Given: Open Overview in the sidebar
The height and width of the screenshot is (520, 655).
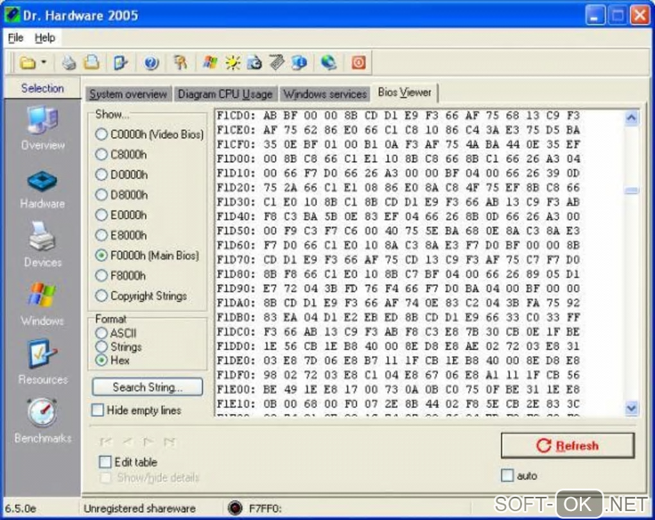Looking at the screenshot, I should (42, 128).
